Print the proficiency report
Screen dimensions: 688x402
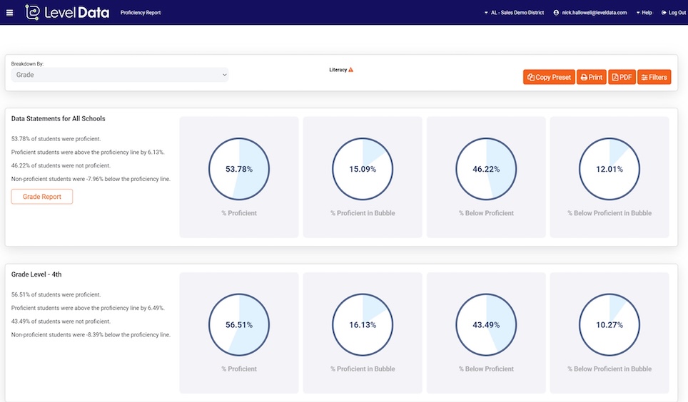[591, 77]
